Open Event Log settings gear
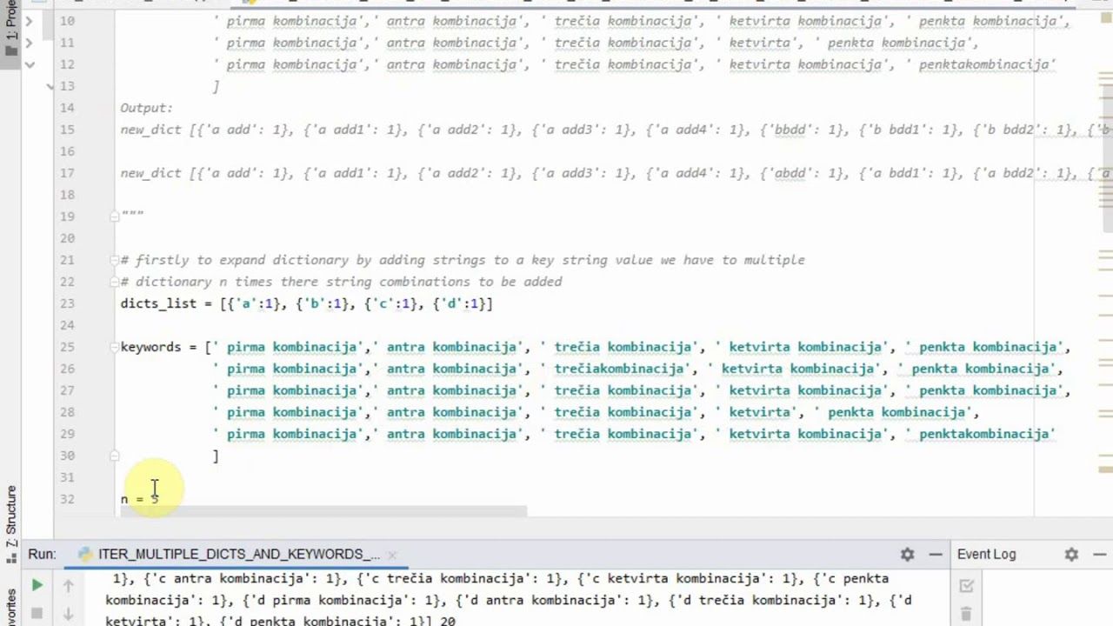 pos(1071,554)
